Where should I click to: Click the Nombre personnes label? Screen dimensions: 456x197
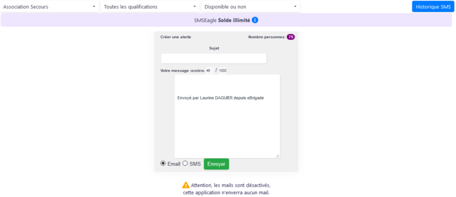coord(267,37)
